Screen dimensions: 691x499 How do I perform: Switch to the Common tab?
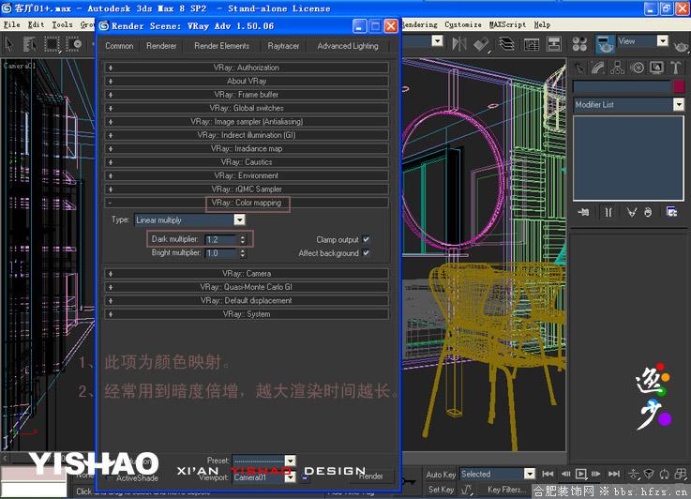pyautogui.click(x=119, y=46)
